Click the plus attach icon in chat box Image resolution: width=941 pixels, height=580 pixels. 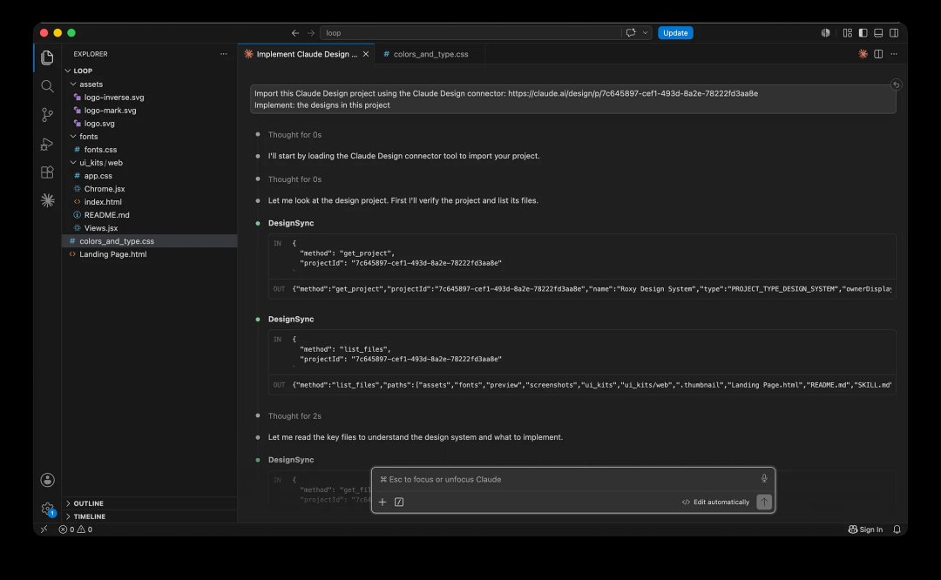382,502
